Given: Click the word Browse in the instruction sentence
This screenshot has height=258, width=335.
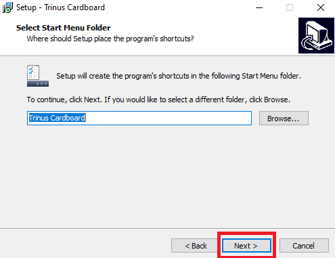Looking at the screenshot, I should (x=276, y=100).
